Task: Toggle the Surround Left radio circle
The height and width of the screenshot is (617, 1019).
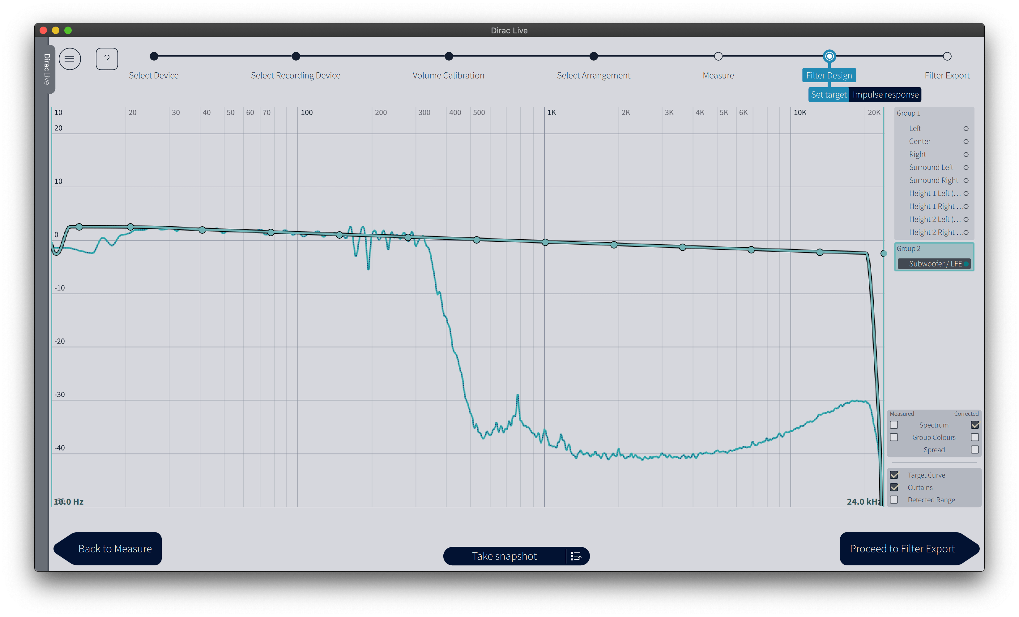Action: [x=966, y=168]
